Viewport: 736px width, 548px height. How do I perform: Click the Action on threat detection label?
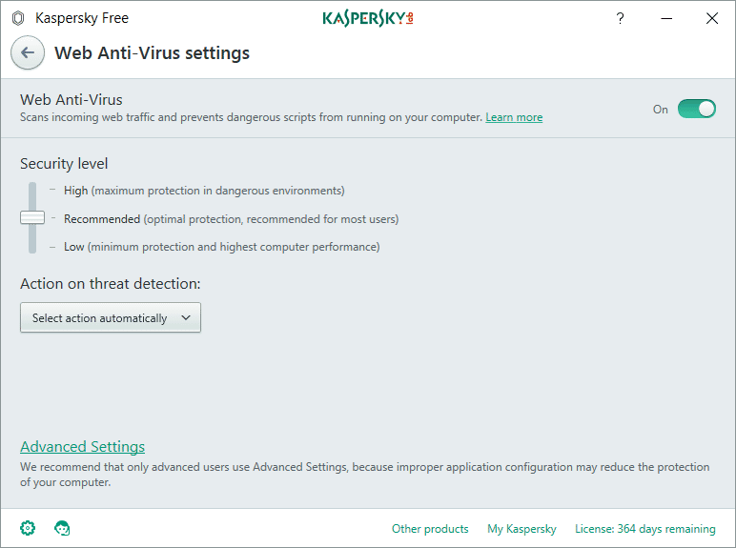[x=111, y=283]
